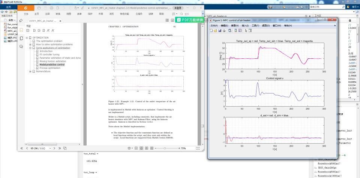Screen dimensions: 360x178
Task: Open Property Inspector icon in Figure 1 toolbar
Action: pos(250,30)
